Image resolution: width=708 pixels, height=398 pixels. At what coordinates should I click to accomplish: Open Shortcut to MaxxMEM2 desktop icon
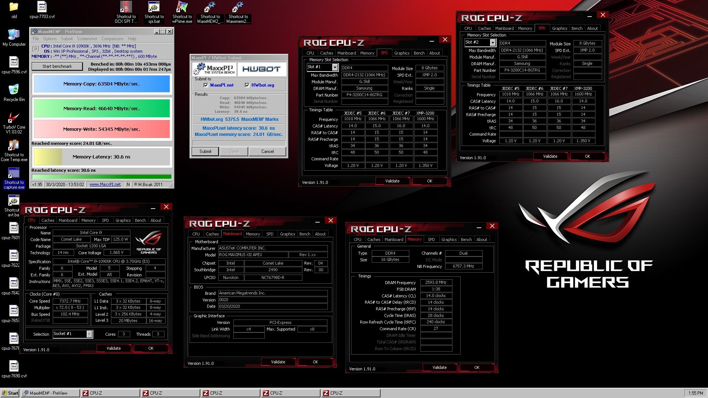click(x=210, y=13)
